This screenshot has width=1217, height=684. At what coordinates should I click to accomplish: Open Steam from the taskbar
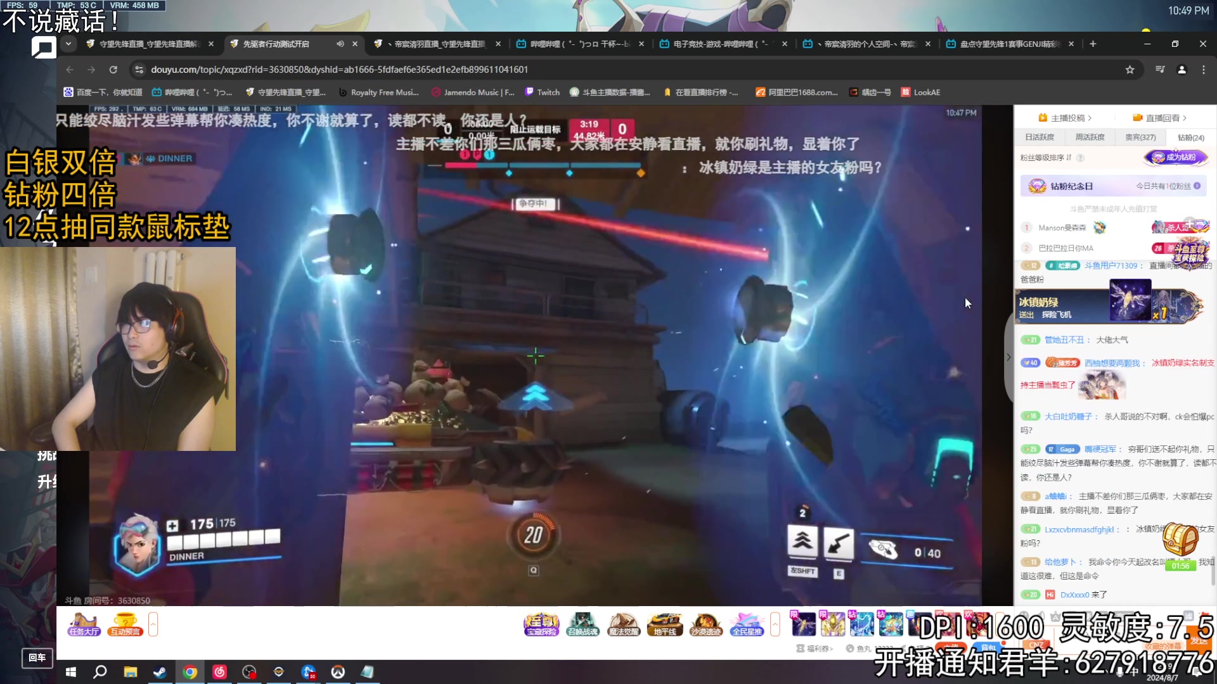(x=160, y=672)
